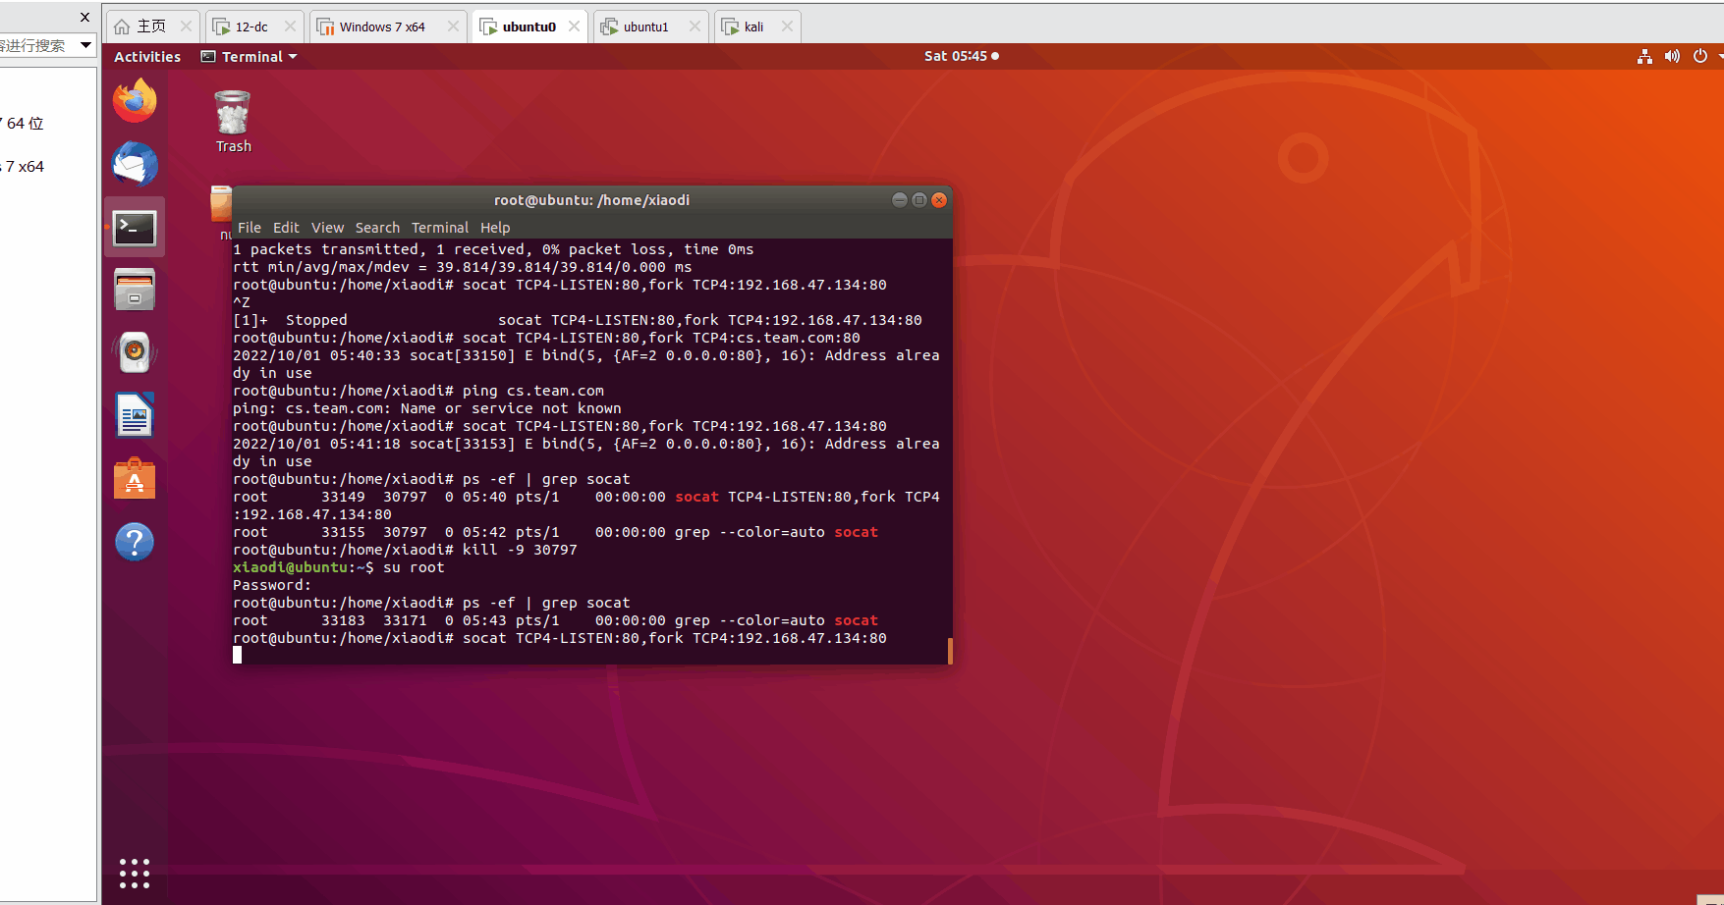Open the Sat 05:45 clock calendar
Viewport: 1724px width, 905px height.
(x=962, y=56)
